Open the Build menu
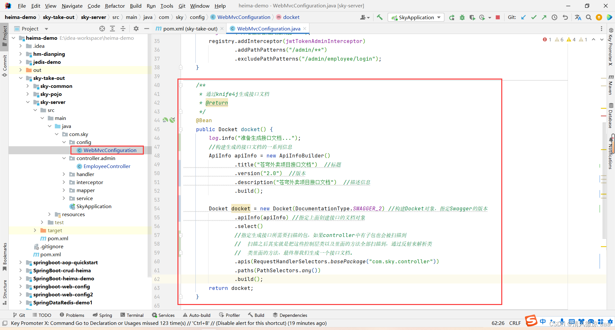The width and height of the screenshot is (615, 330). [135, 6]
